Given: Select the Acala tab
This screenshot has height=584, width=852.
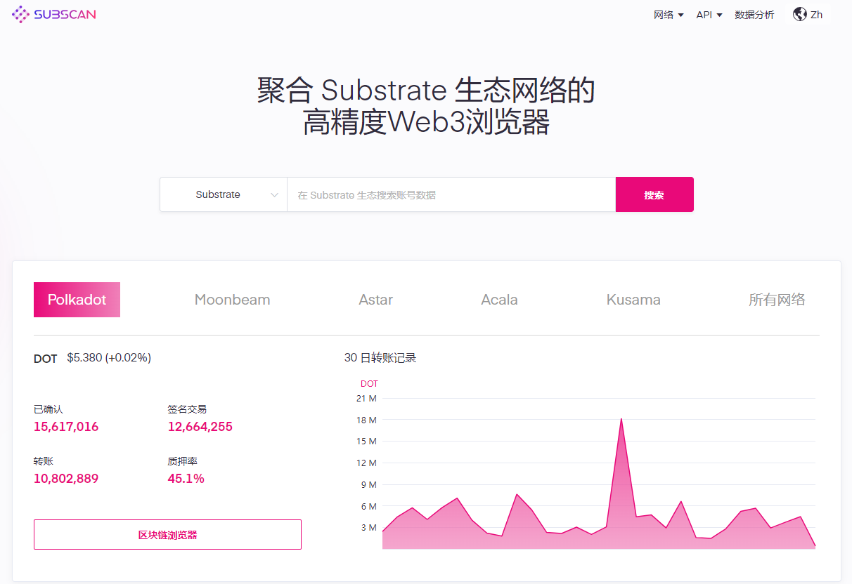Looking at the screenshot, I should tap(499, 300).
